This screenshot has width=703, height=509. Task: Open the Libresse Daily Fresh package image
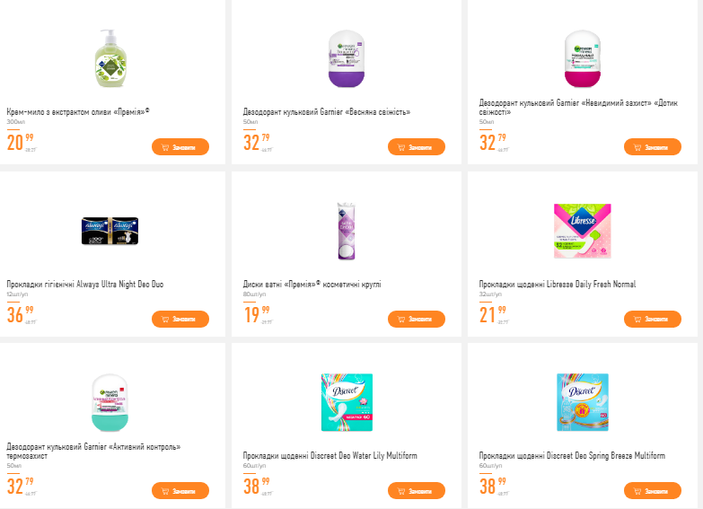coord(582,231)
